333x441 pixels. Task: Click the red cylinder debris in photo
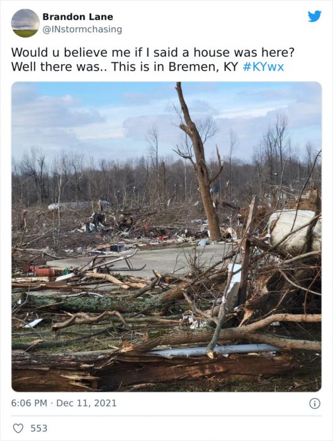[x=42, y=272]
